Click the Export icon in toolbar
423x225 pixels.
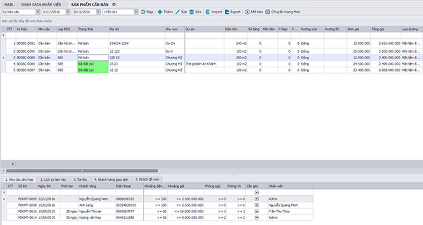tap(227, 12)
